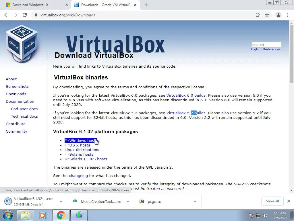Click MediaCreationTool exe file icon
Screen dimensions: 294x221
click(75, 201)
